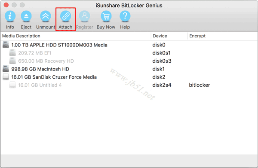Close the iSunshare BitLocker Genius window
Viewport: 258px width, 168px height.
click(6, 5)
